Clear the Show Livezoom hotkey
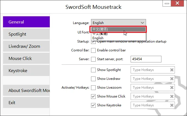This screenshot has width=187, height=116. point(172,88)
